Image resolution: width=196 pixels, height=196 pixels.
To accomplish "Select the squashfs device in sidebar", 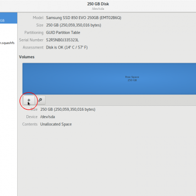I will 7,43.
